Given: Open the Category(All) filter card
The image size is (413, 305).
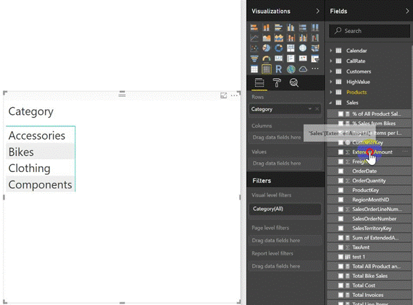Looking at the screenshot, I should tap(285, 209).
